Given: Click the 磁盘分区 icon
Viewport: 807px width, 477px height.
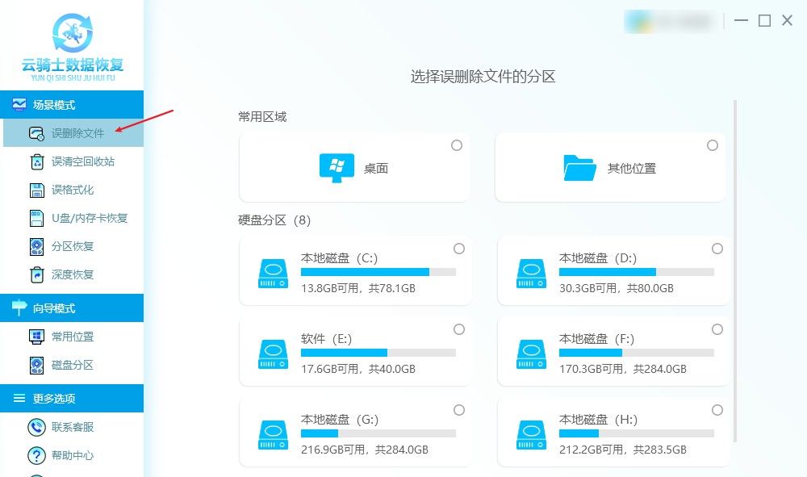Looking at the screenshot, I should (x=36, y=365).
